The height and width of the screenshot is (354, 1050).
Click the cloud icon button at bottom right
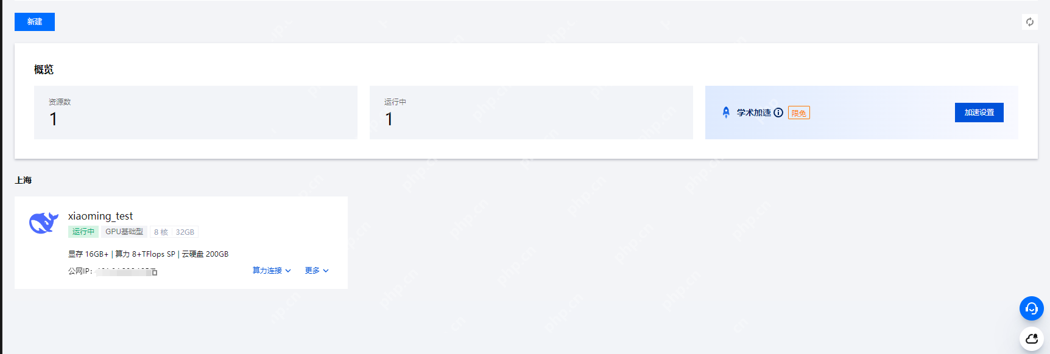tap(1031, 339)
